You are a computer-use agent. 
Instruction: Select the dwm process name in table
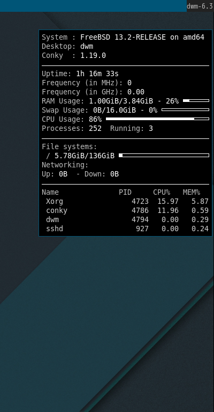pyautogui.click(x=52, y=219)
